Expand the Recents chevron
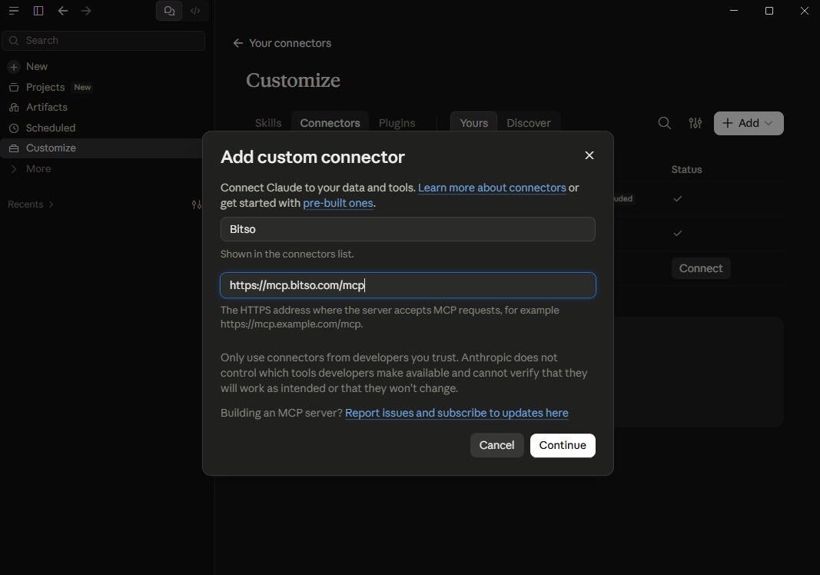The height and width of the screenshot is (575, 820). coord(51,204)
